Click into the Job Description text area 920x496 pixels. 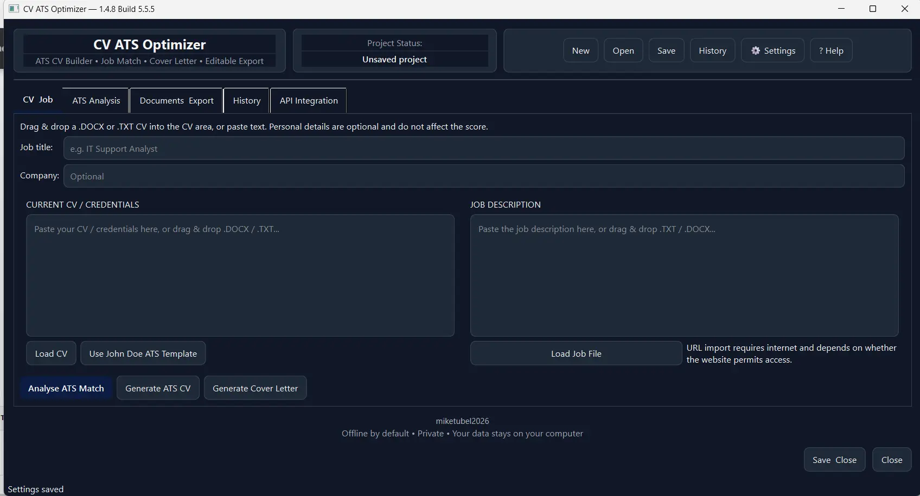(x=684, y=275)
